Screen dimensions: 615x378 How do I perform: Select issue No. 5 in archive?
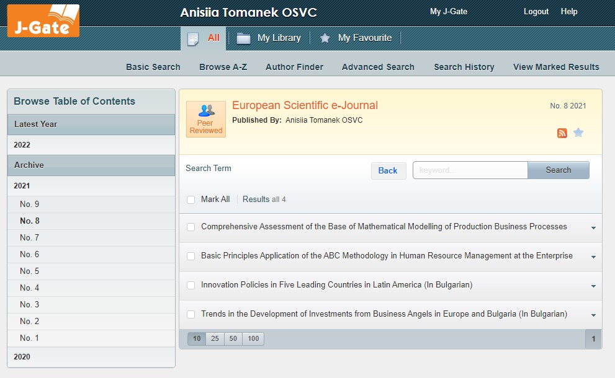29,271
